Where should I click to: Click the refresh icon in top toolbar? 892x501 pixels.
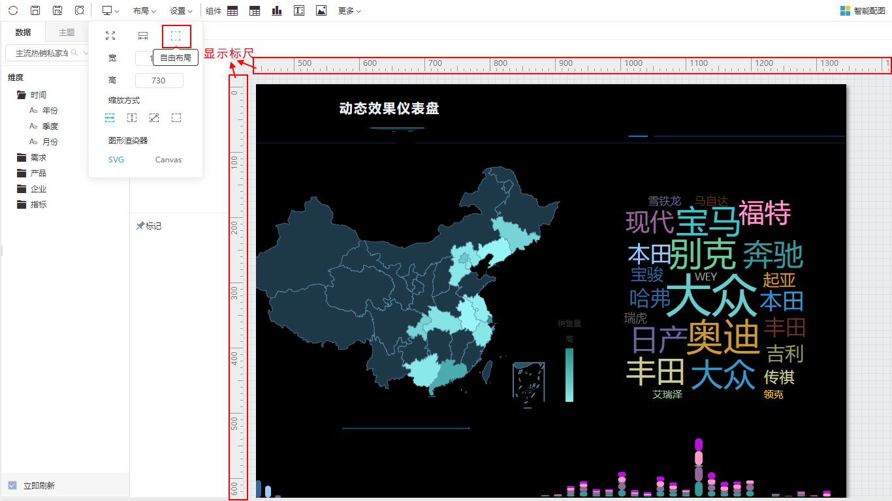pyautogui.click(x=13, y=10)
